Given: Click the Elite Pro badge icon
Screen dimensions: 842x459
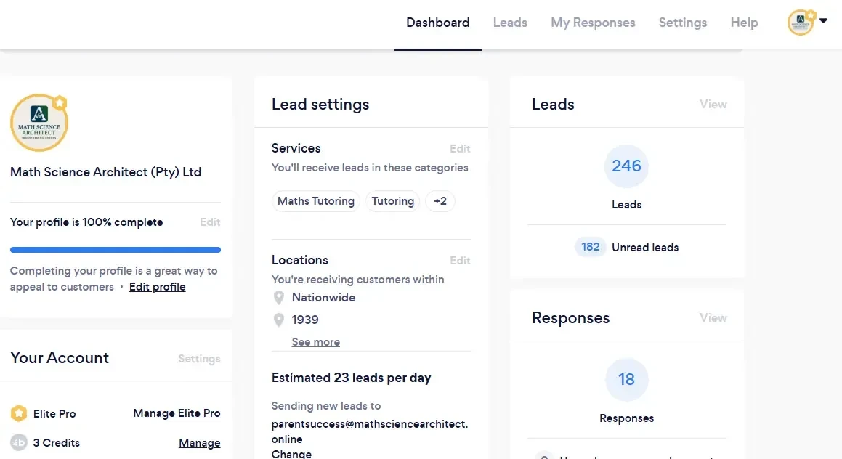Looking at the screenshot, I should tap(19, 413).
